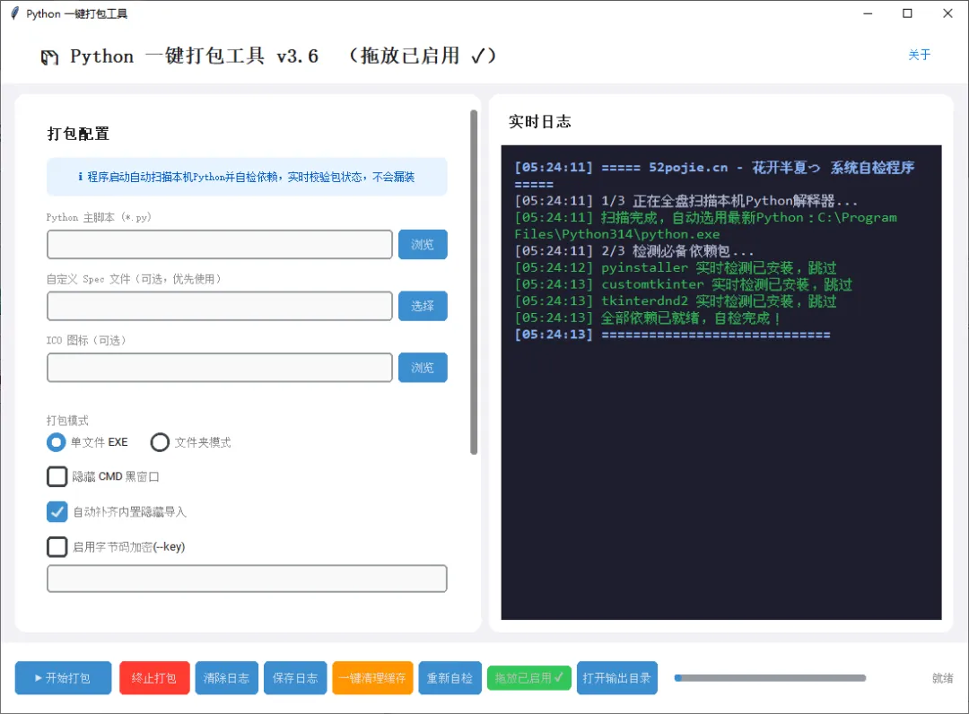The image size is (969, 714).
Task: Click 浏览 button for ICO icon
Action: pyautogui.click(x=423, y=368)
